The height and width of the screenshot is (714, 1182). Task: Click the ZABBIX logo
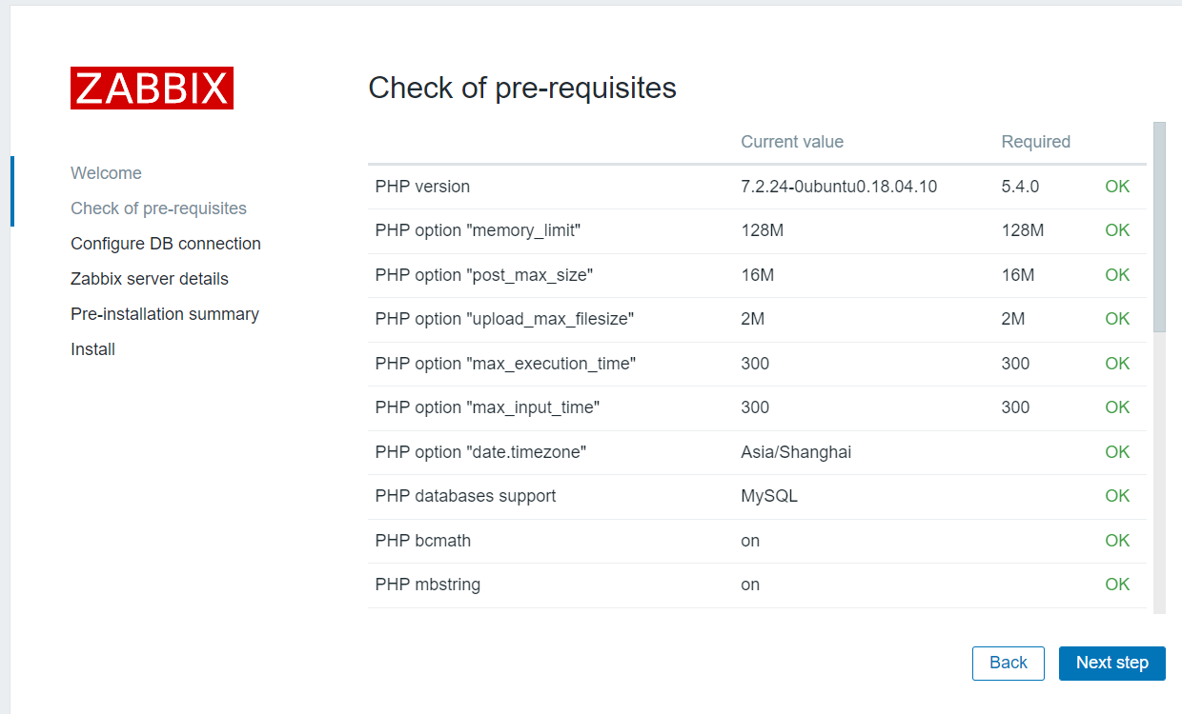152,89
